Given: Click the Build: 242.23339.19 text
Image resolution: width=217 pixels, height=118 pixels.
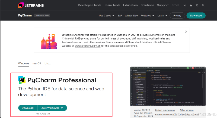Looking at the screenshot, I should 143,113.
